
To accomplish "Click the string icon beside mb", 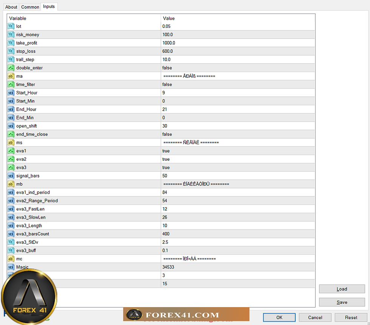I will pyautogui.click(x=11, y=184).
